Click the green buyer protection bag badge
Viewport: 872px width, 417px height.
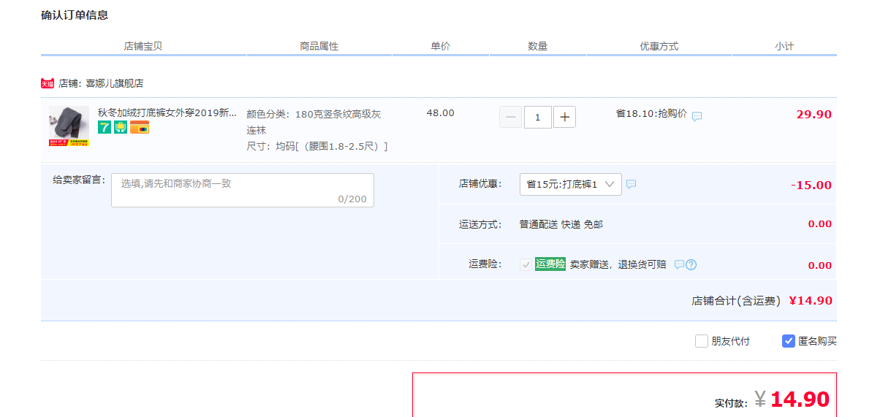click(x=121, y=127)
